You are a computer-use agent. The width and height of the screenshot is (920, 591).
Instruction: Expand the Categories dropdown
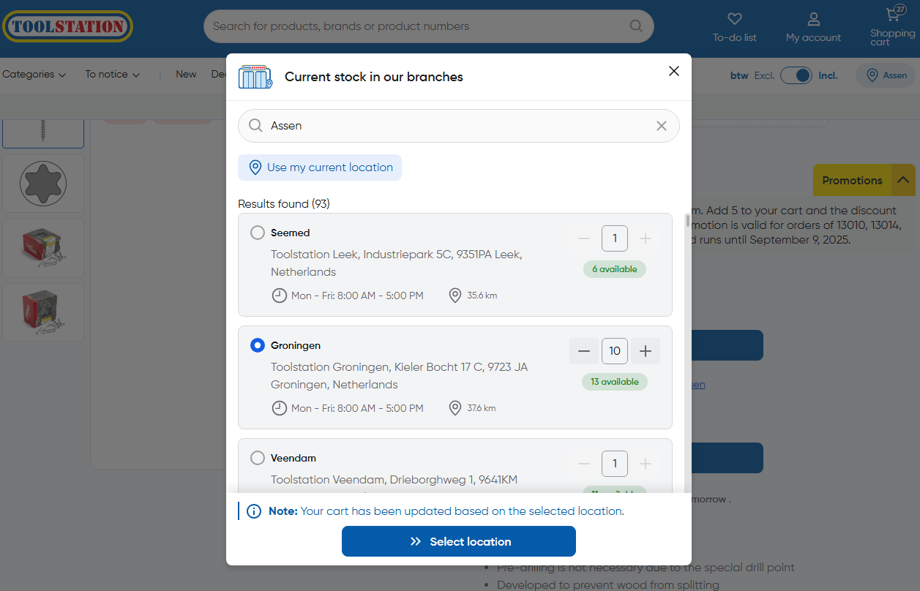pos(34,75)
